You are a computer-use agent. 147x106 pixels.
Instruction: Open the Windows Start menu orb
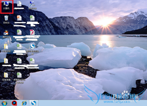tap(4, 103)
